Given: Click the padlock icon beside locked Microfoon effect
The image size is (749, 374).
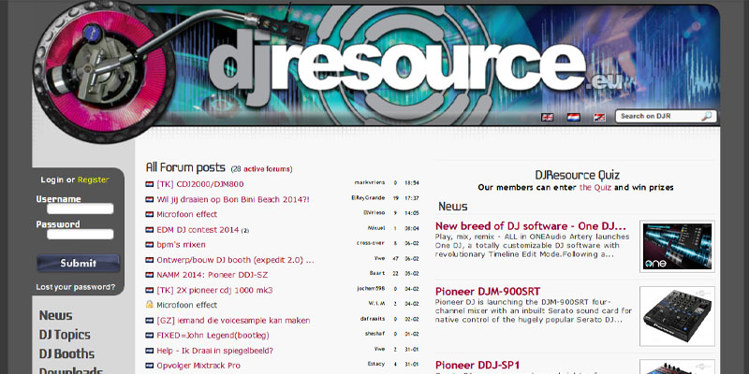Looking at the screenshot, I should point(150,305).
